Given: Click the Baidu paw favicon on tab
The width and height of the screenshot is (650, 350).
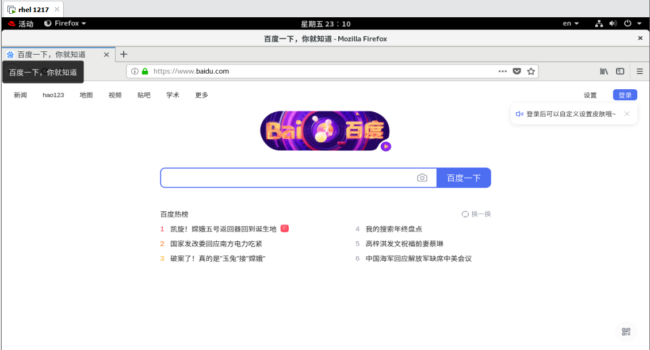Looking at the screenshot, I should [x=10, y=54].
